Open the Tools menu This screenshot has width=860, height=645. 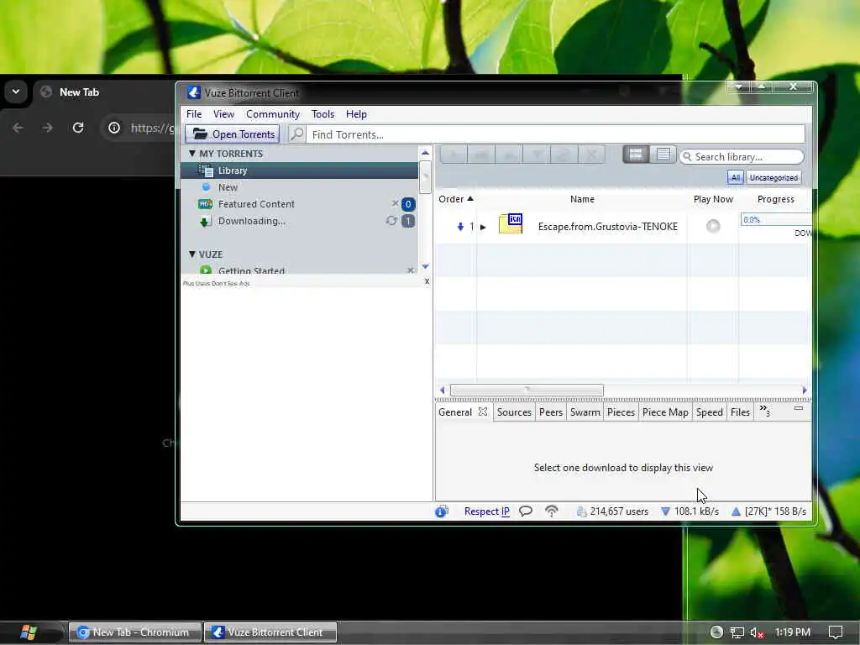point(322,114)
